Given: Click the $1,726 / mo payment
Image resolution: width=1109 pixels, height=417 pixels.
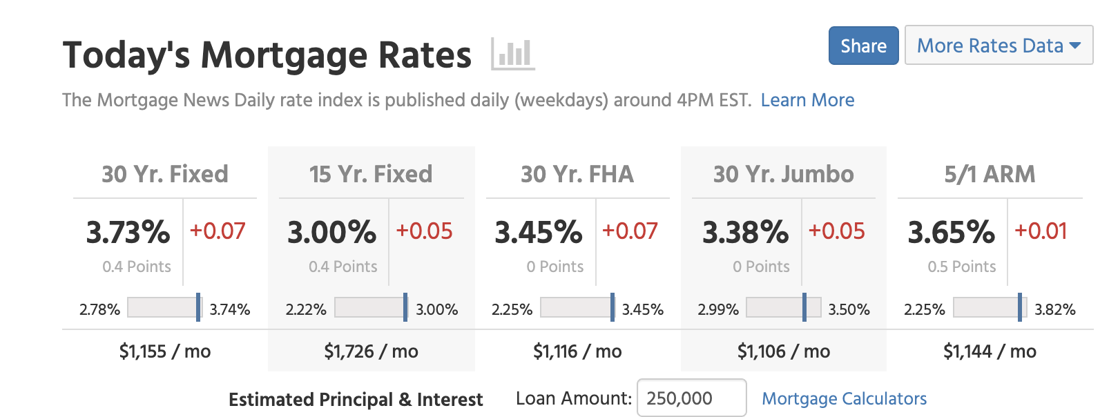Looking at the screenshot, I should (371, 351).
